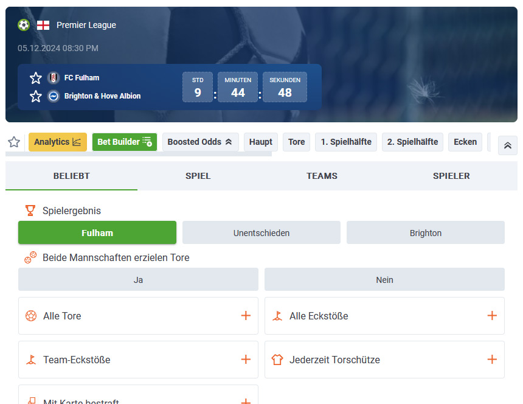Click the SEKUNDEN countdown box
Viewport: 523px width, 404px height.
(285, 87)
